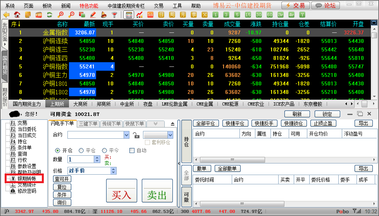Click the 全部平仓 button
The height and width of the screenshot is (216, 379).
coord(206,124)
